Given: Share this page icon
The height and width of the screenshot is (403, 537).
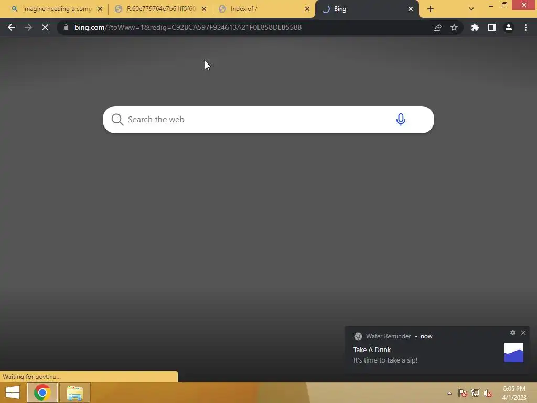Looking at the screenshot, I should click(437, 27).
